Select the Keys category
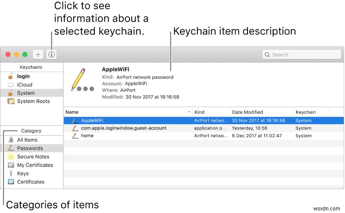 22,173
